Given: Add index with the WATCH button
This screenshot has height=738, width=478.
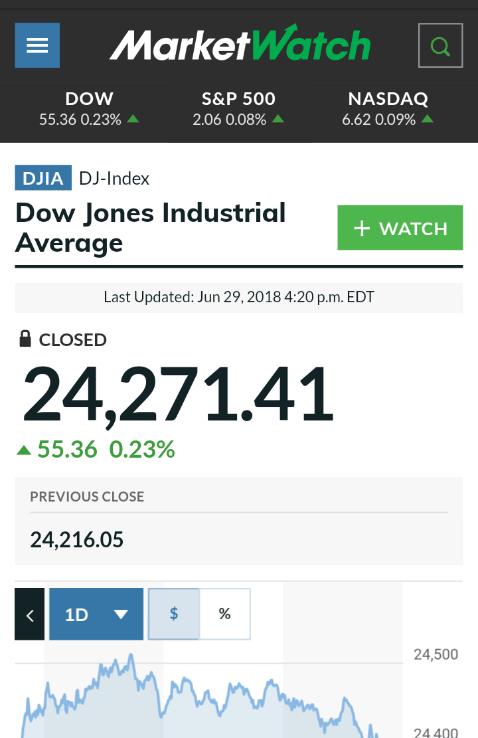Looking at the screenshot, I should point(400,228).
